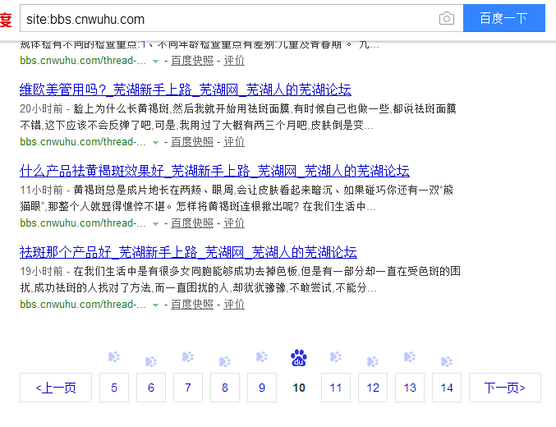
Task: Go to previous page with 上一页
Action: (56, 388)
